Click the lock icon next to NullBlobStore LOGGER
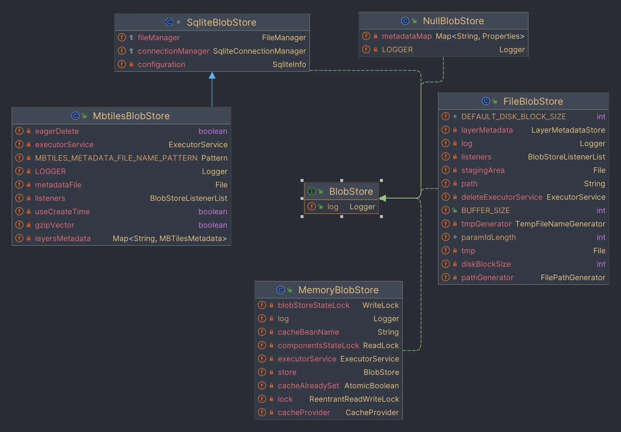Image resolution: width=621 pixels, height=432 pixels. click(376, 49)
